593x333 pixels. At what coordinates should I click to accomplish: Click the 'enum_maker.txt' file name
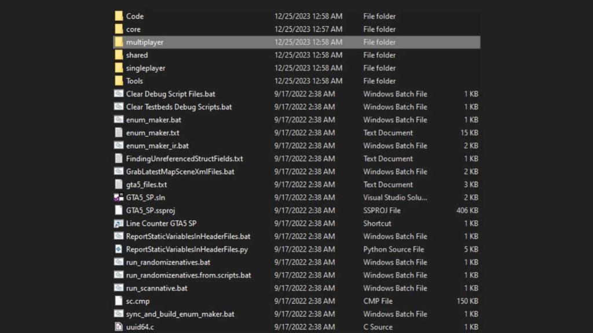[153, 133]
